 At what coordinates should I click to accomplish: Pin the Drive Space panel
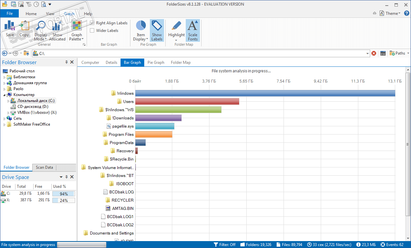tap(67, 177)
